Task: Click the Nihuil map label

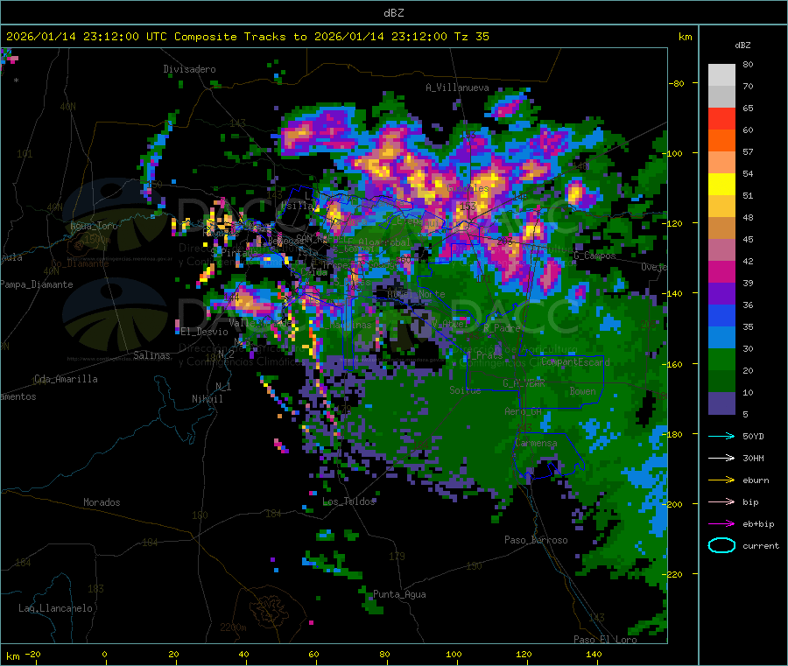Action: [x=208, y=399]
